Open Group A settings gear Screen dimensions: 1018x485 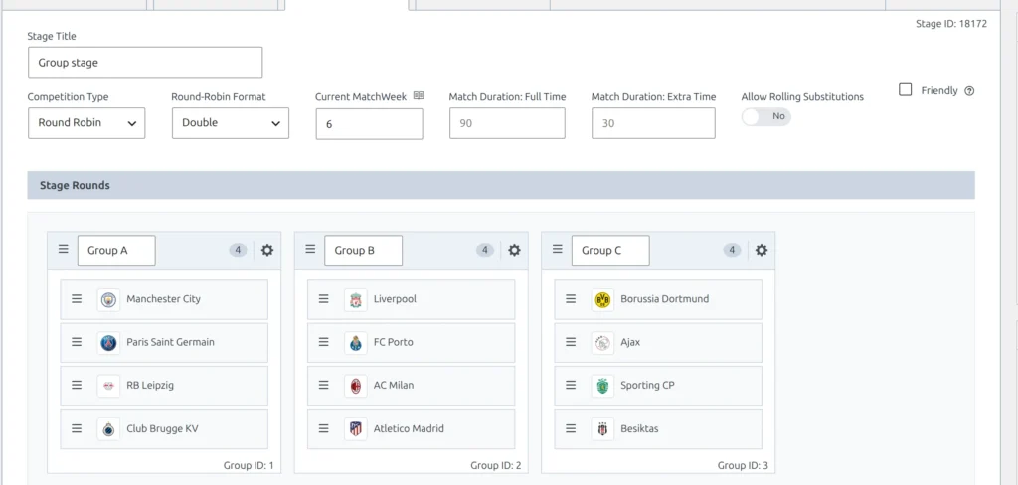(x=266, y=250)
